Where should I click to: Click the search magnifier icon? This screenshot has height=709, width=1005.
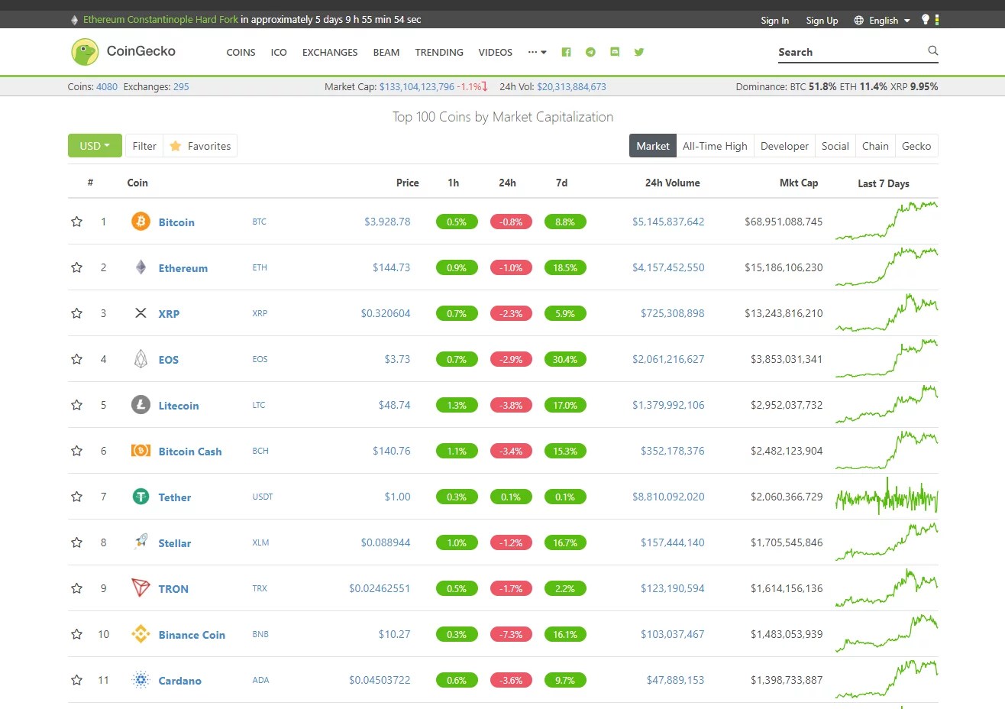pos(932,50)
